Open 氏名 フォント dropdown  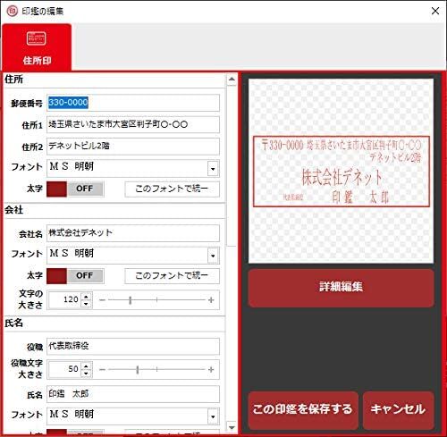tap(213, 416)
